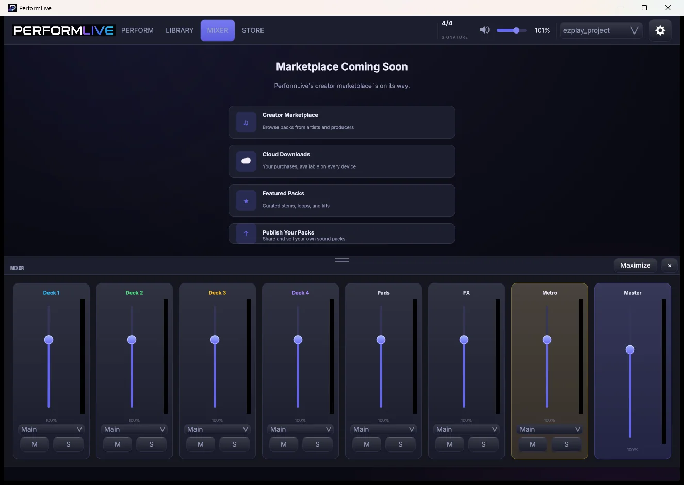Click the Creator Marketplace music note icon
This screenshot has width=684, height=485.
246,123
